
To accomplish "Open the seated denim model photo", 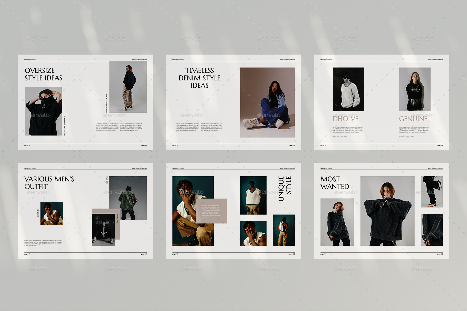I will point(268,101).
